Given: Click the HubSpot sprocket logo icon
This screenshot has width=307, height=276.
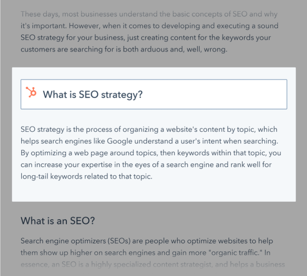Looking at the screenshot, I should click(x=32, y=92).
